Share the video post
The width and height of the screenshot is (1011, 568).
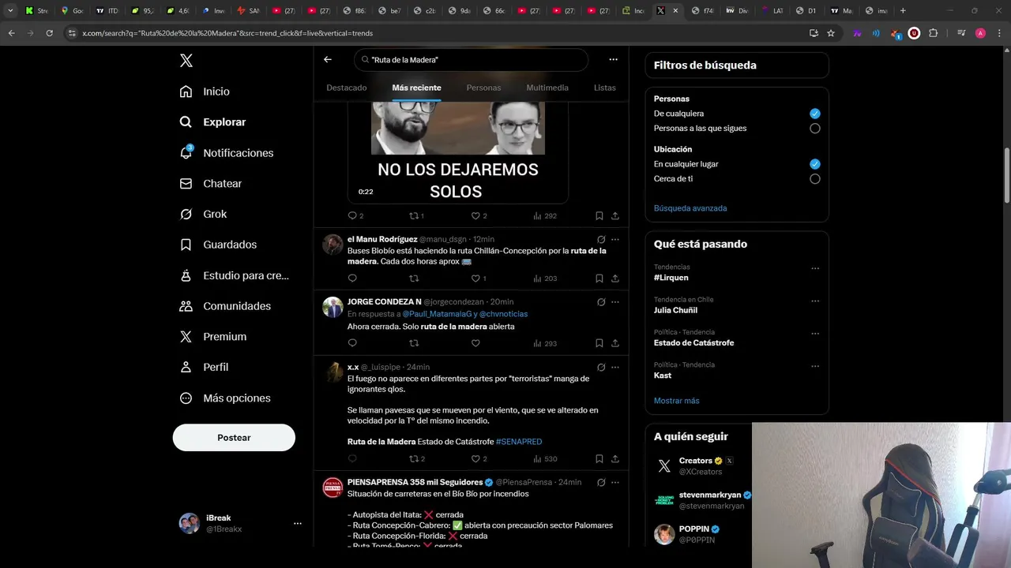click(x=615, y=215)
